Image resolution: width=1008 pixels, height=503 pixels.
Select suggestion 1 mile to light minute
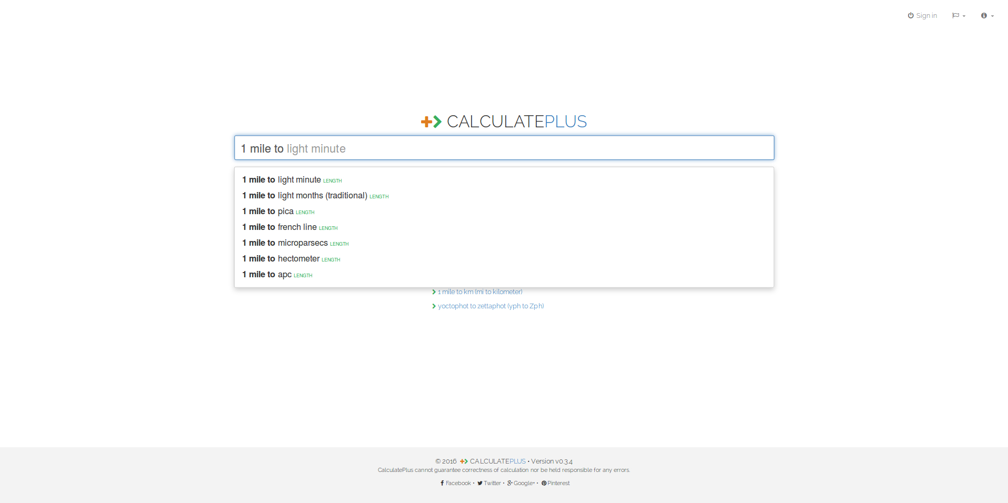click(504, 180)
